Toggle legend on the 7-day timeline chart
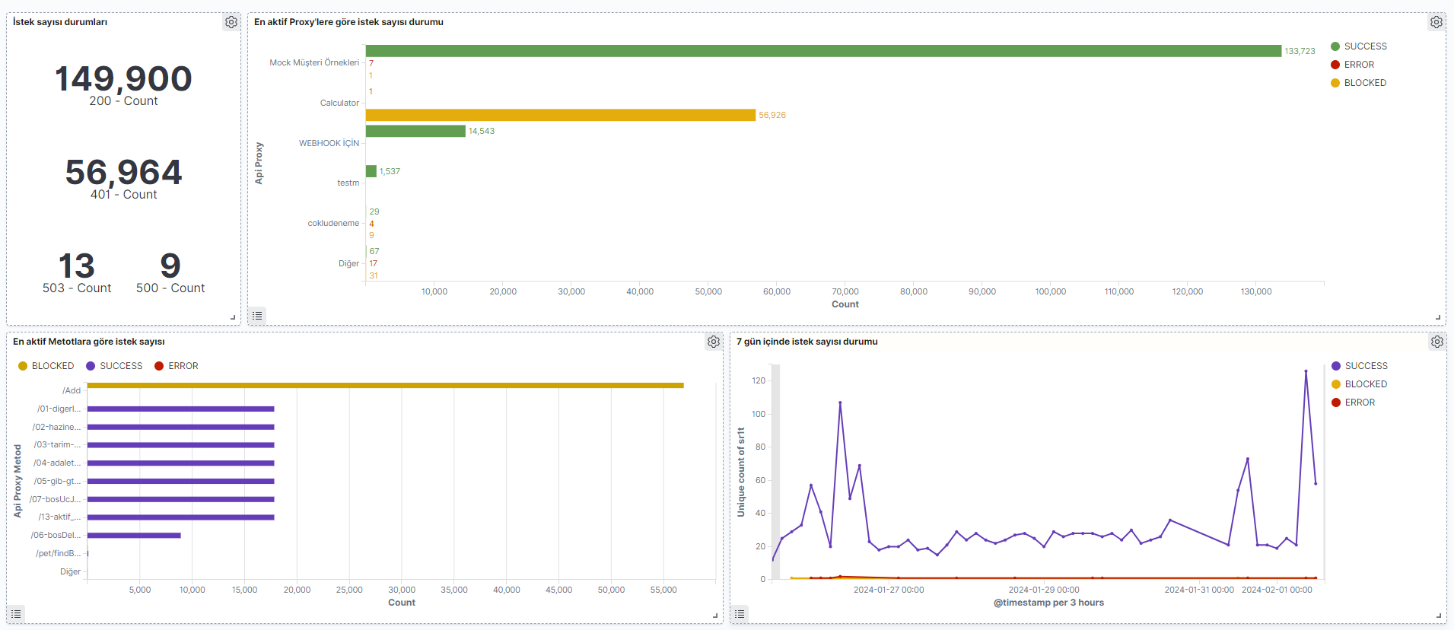Screen dimensions: 1454x630 tap(740, 613)
